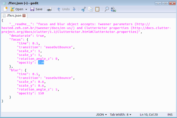The width and height of the screenshot is (177, 118).
Task: Click the blur opacity value 150
Action: (x=41, y=93)
